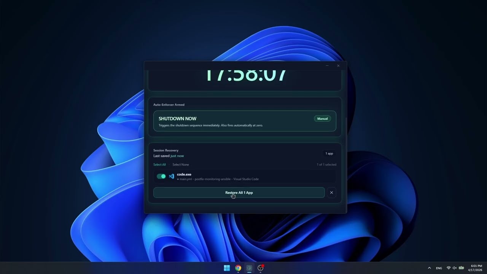Click the code.exe entry title
The width and height of the screenshot is (487, 274).
coord(184,174)
